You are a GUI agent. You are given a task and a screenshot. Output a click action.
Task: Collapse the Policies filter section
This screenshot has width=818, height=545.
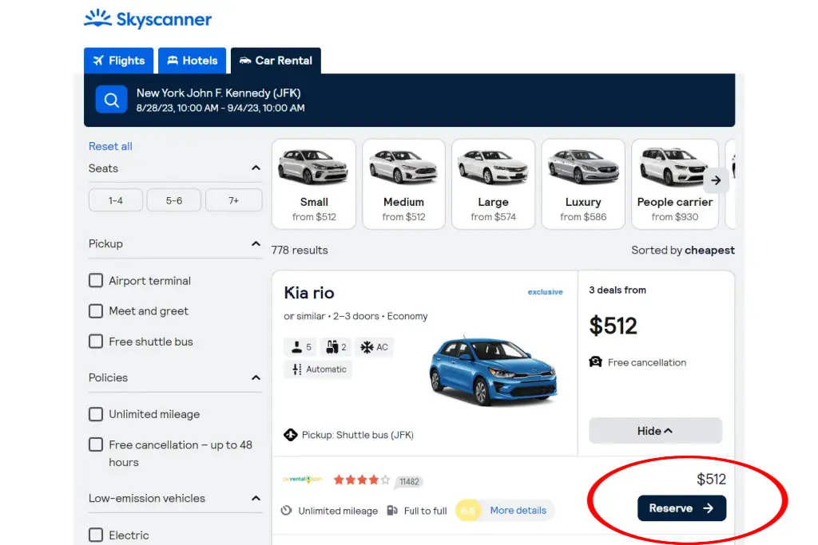click(256, 377)
